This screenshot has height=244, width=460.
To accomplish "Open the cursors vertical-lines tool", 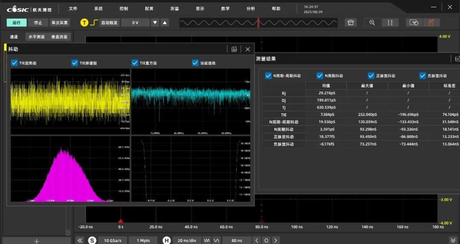I will pyautogui.click(x=390, y=22).
